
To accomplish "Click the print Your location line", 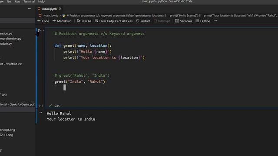I will 104,58.
